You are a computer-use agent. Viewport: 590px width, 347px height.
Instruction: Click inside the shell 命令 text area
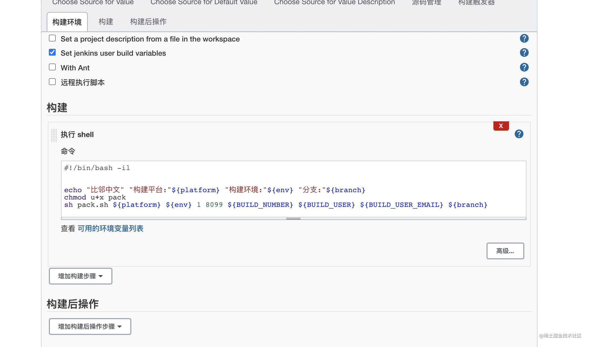click(293, 189)
